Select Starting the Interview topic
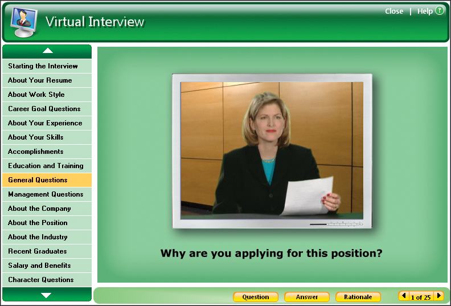 coord(47,66)
